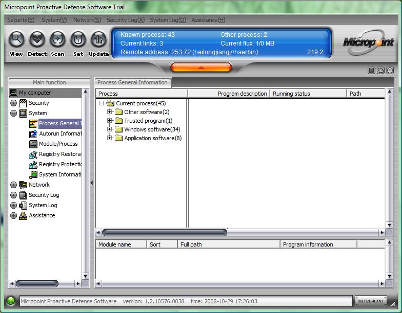The height and width of the screenshot is (313, 402).
Task: Click the Micropoint logo at top right
Action: coord(368,42)
